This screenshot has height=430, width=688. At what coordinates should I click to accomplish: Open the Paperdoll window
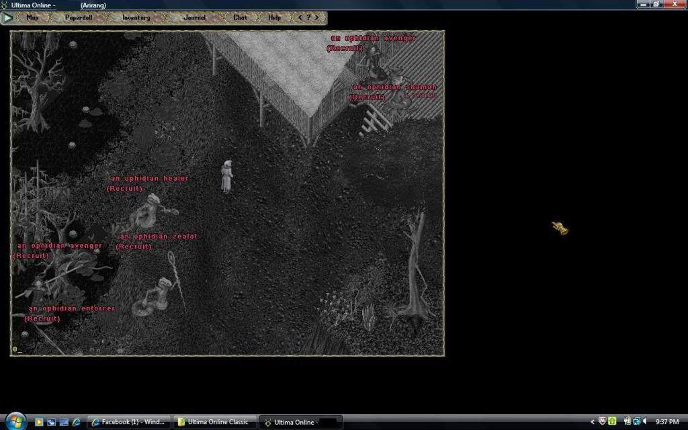coord(79,18)
